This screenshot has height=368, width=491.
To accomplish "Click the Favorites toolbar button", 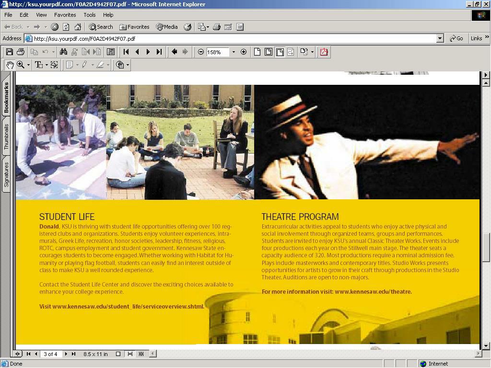I will pos(134,27).
